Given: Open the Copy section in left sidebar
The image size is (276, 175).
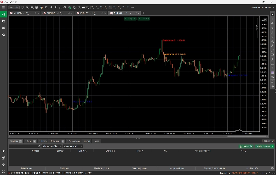Looking at the screenshot, I should [x=3, y=21].
